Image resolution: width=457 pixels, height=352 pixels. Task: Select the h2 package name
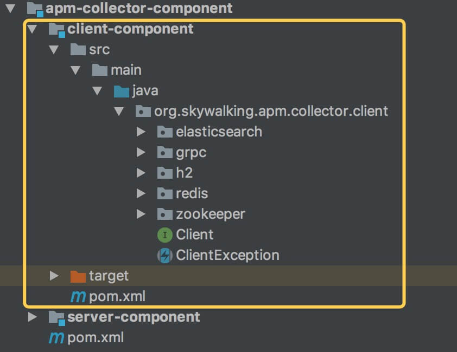point(184,173)
